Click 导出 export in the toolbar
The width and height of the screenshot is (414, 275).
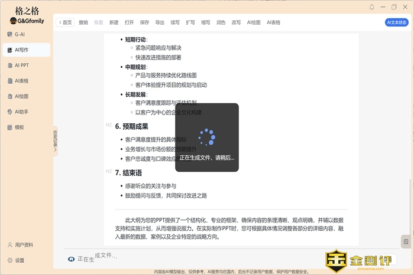(160, 22)
